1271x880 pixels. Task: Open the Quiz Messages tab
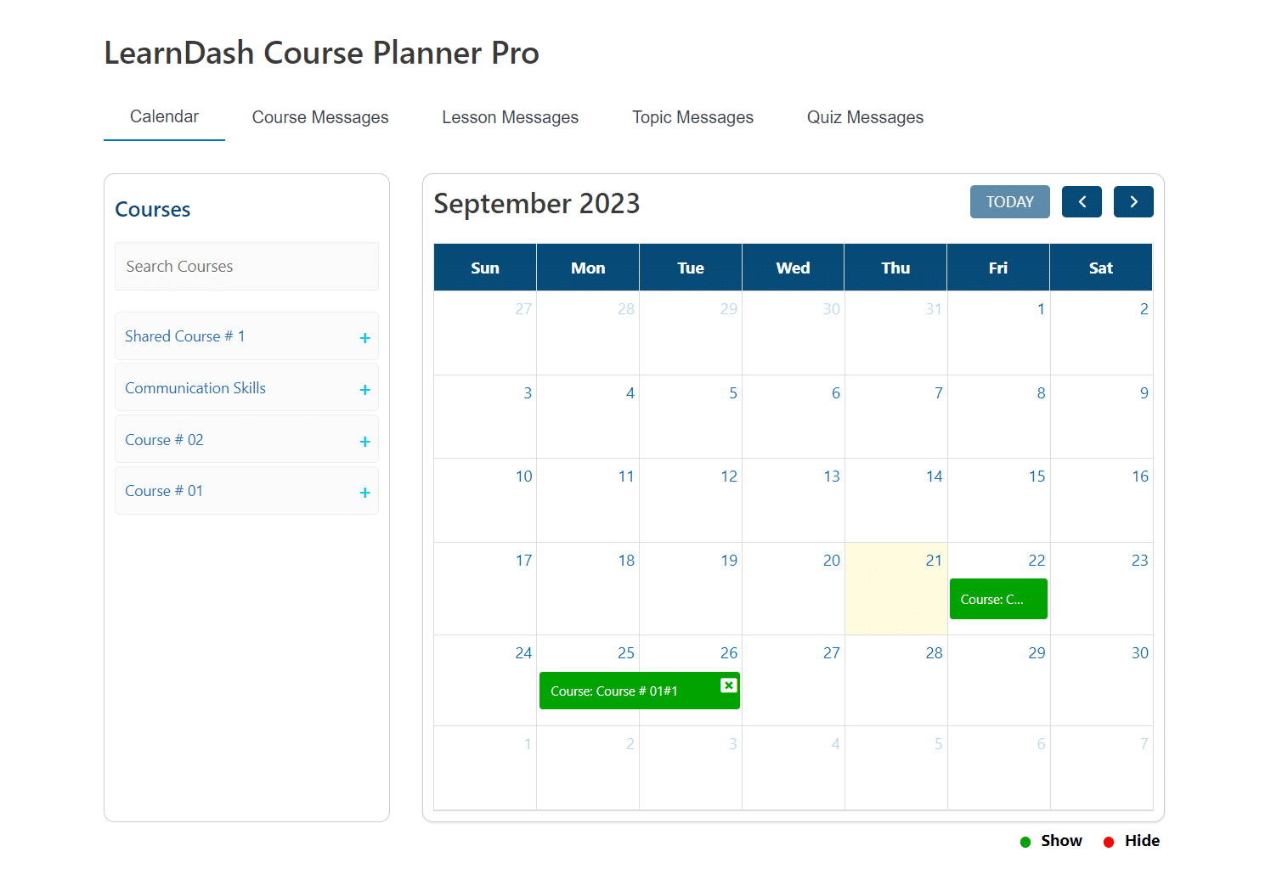point(865,117)
